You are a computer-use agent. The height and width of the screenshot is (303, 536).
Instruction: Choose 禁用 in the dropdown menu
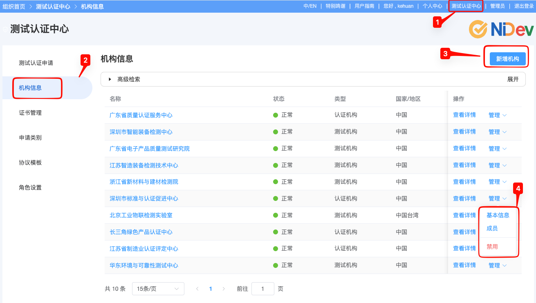coord(492,247)
